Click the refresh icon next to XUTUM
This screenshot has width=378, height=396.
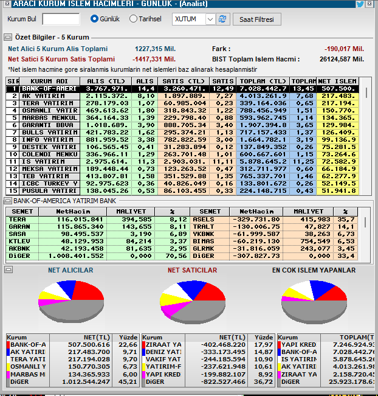pyautogui.click(x=223, y=19)
